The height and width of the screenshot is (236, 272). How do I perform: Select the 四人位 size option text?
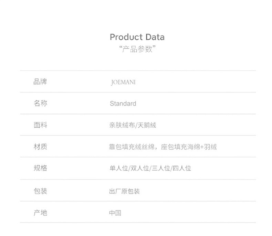point(182,168)
